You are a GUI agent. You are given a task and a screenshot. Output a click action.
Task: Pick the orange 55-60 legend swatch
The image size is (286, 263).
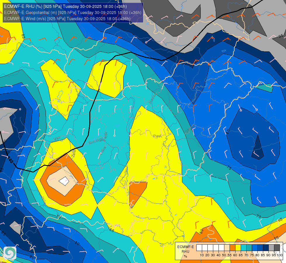(232, 248)
